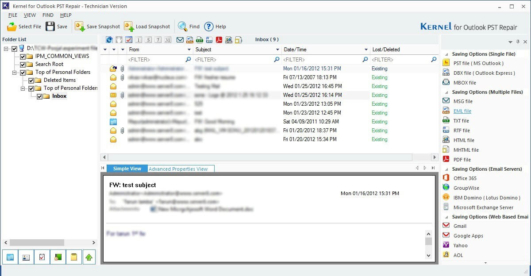Choose the Microsoft Exchange Server option

coord(483,207)
